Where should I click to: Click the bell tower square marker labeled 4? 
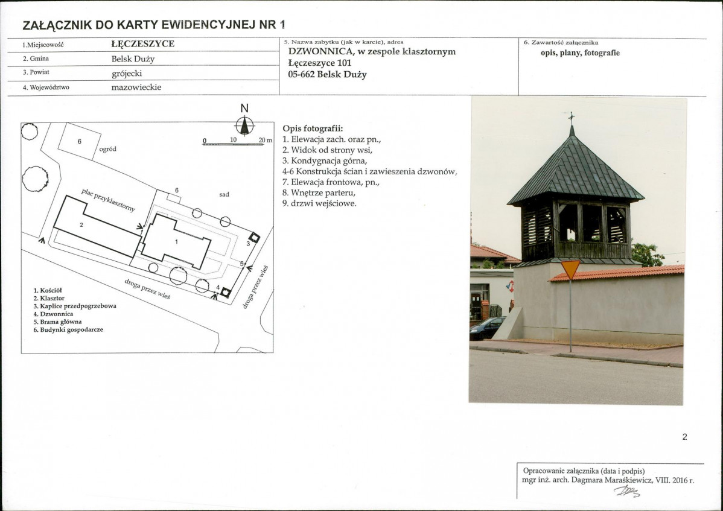pos(226,292)
